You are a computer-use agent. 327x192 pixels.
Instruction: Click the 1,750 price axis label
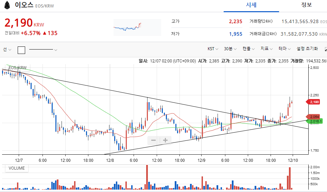[x=314, y=150]
